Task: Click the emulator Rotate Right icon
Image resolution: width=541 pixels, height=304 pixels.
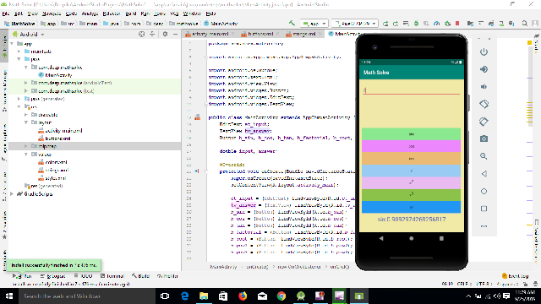Action: click(484, 122)
